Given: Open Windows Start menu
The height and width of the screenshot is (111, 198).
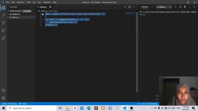Looking at the screenshot, I should (3, 108).
